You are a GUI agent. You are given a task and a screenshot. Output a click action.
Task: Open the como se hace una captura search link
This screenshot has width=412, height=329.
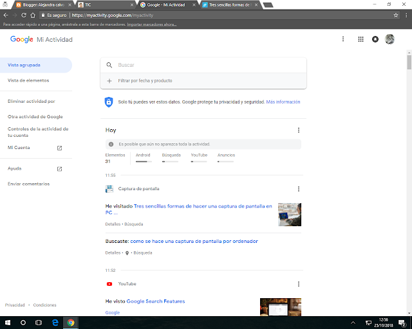click(194, 241)
